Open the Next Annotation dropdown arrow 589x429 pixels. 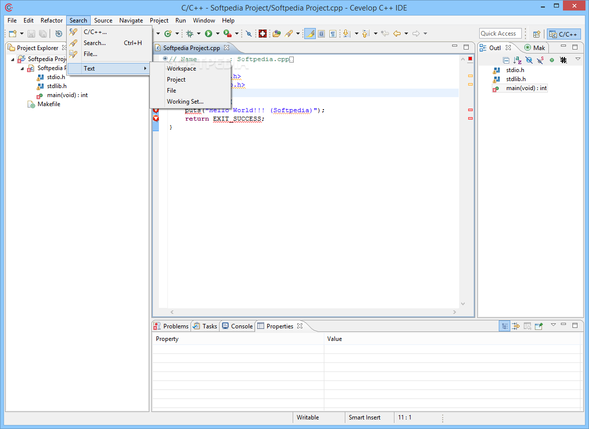(356, 34)
